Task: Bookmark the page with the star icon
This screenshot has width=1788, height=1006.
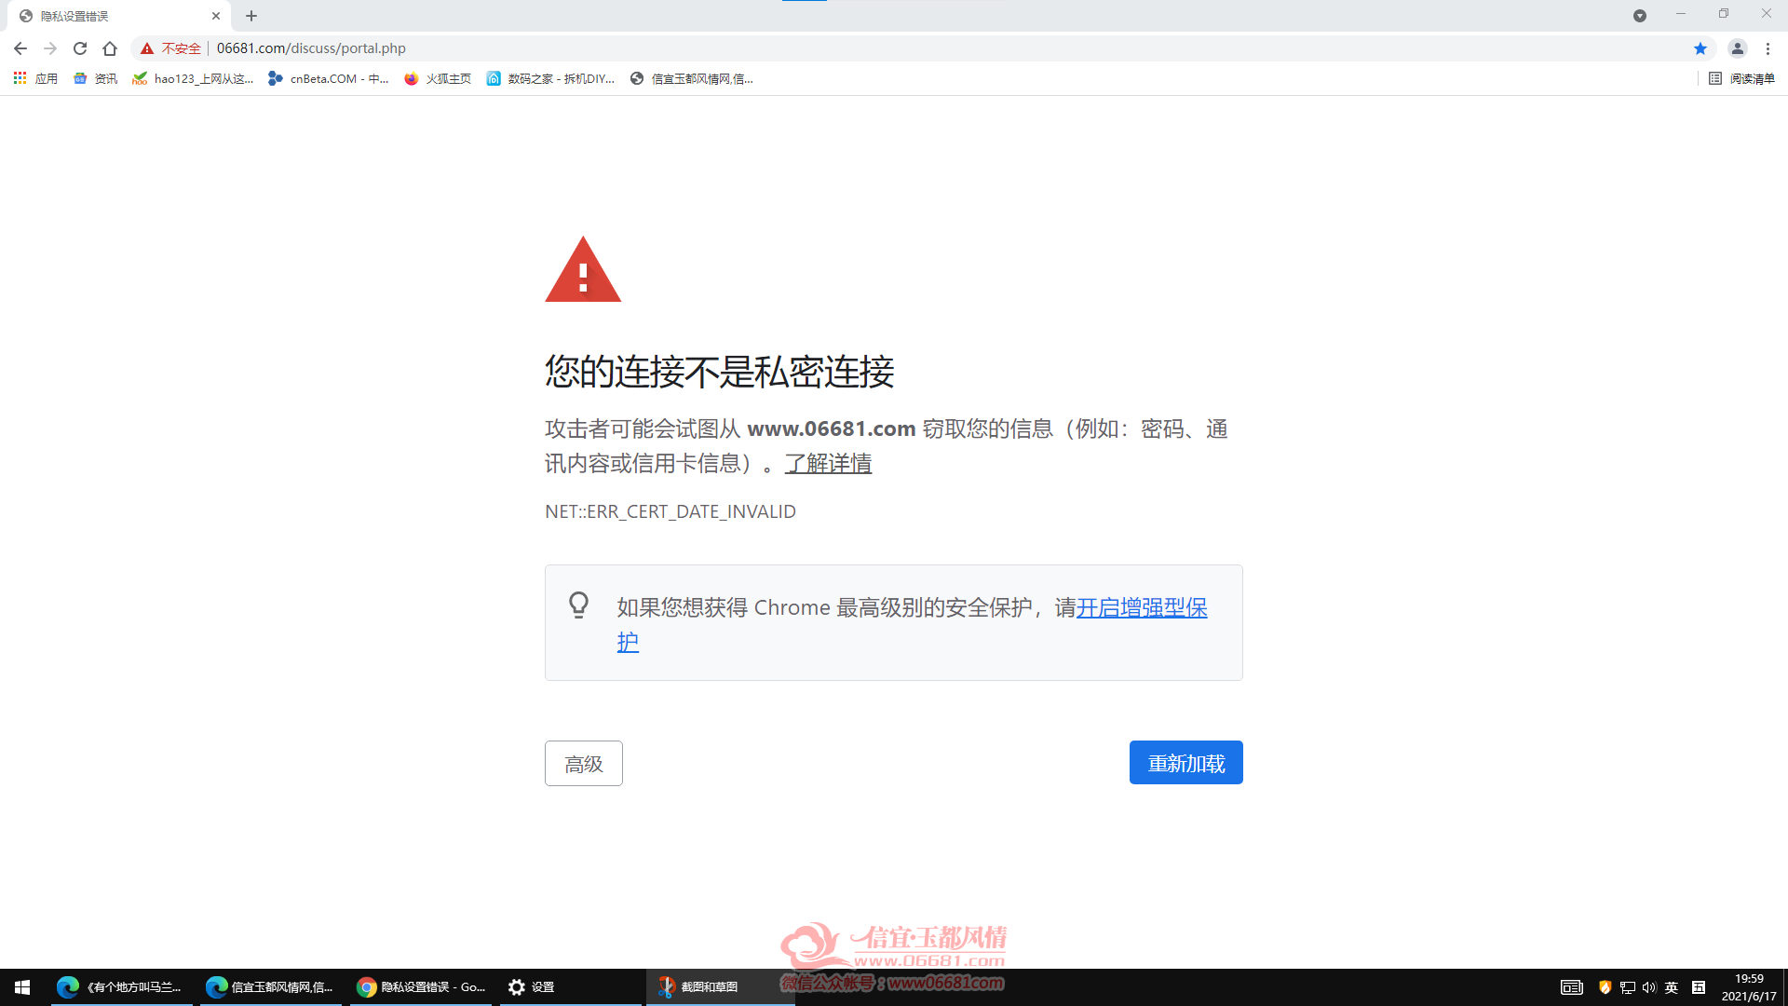Action: click(x=1700, y=48)
